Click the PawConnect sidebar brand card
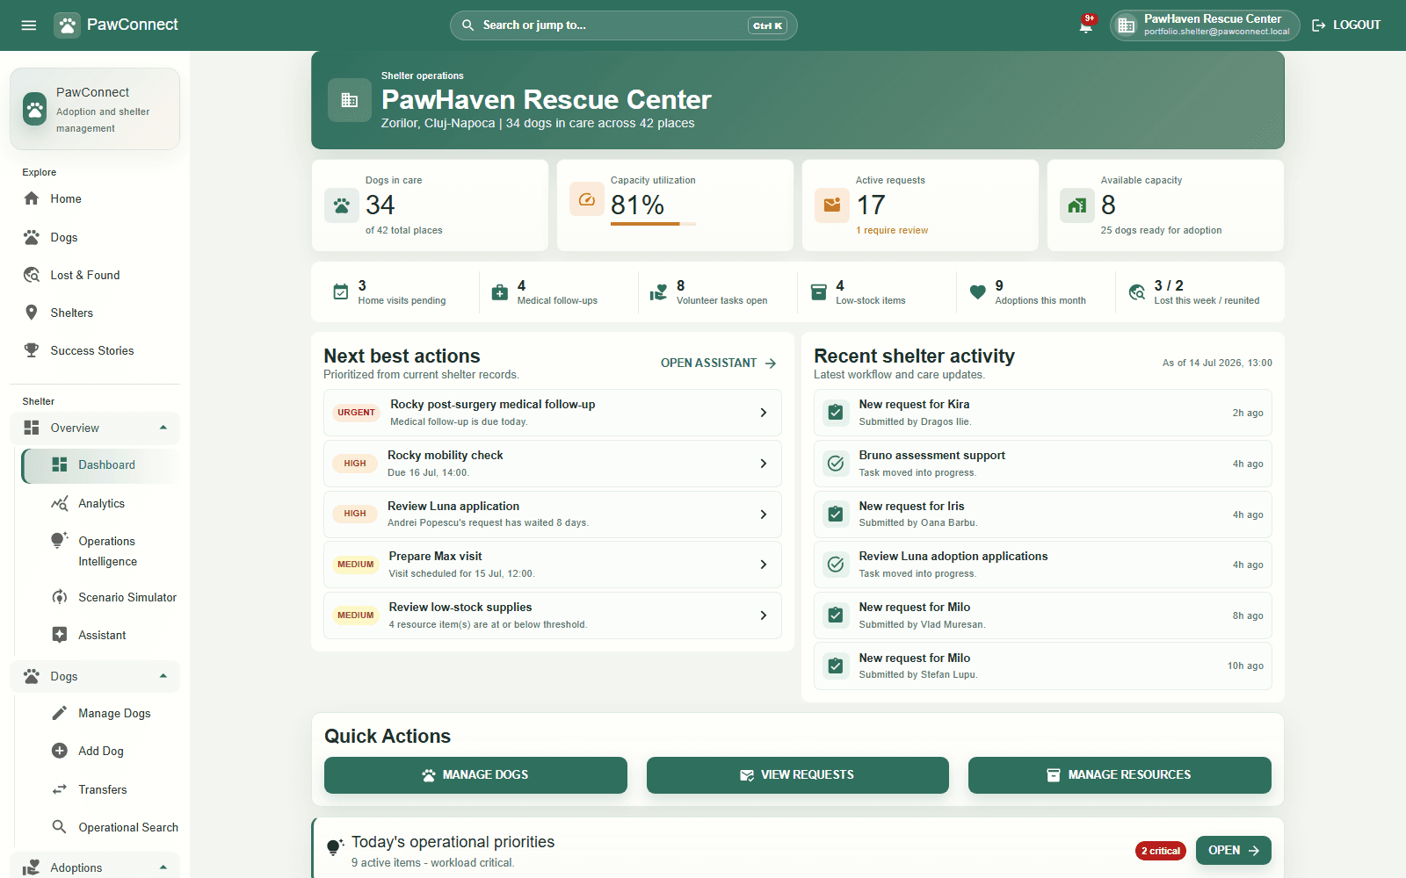 click(x=95, y=109)
